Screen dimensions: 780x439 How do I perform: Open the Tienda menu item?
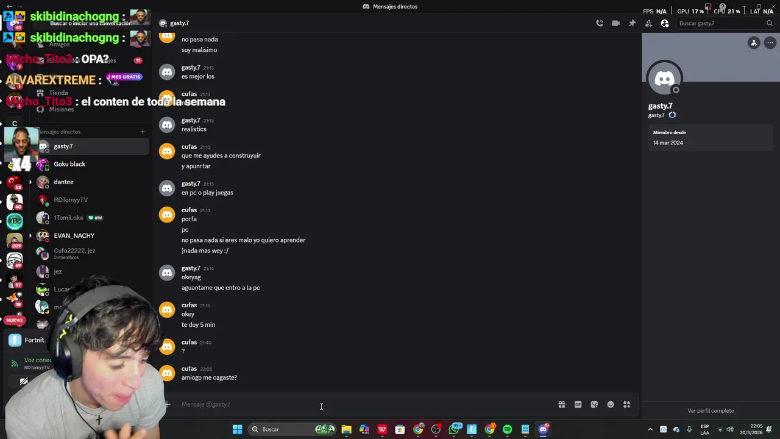58,93
